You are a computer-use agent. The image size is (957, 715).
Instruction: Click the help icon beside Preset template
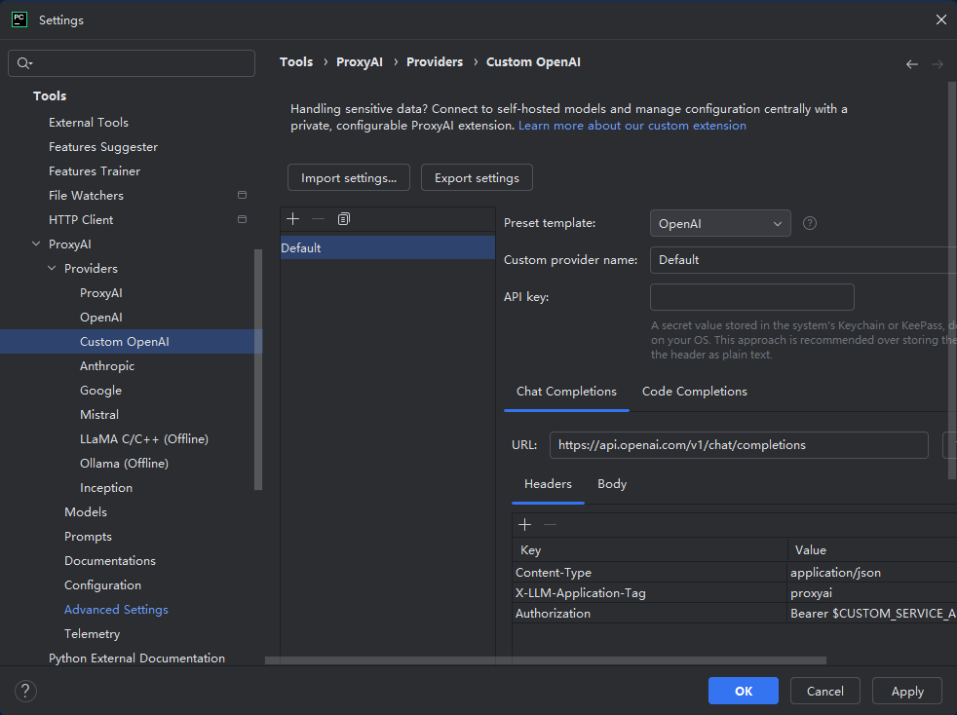pos(809,223)
